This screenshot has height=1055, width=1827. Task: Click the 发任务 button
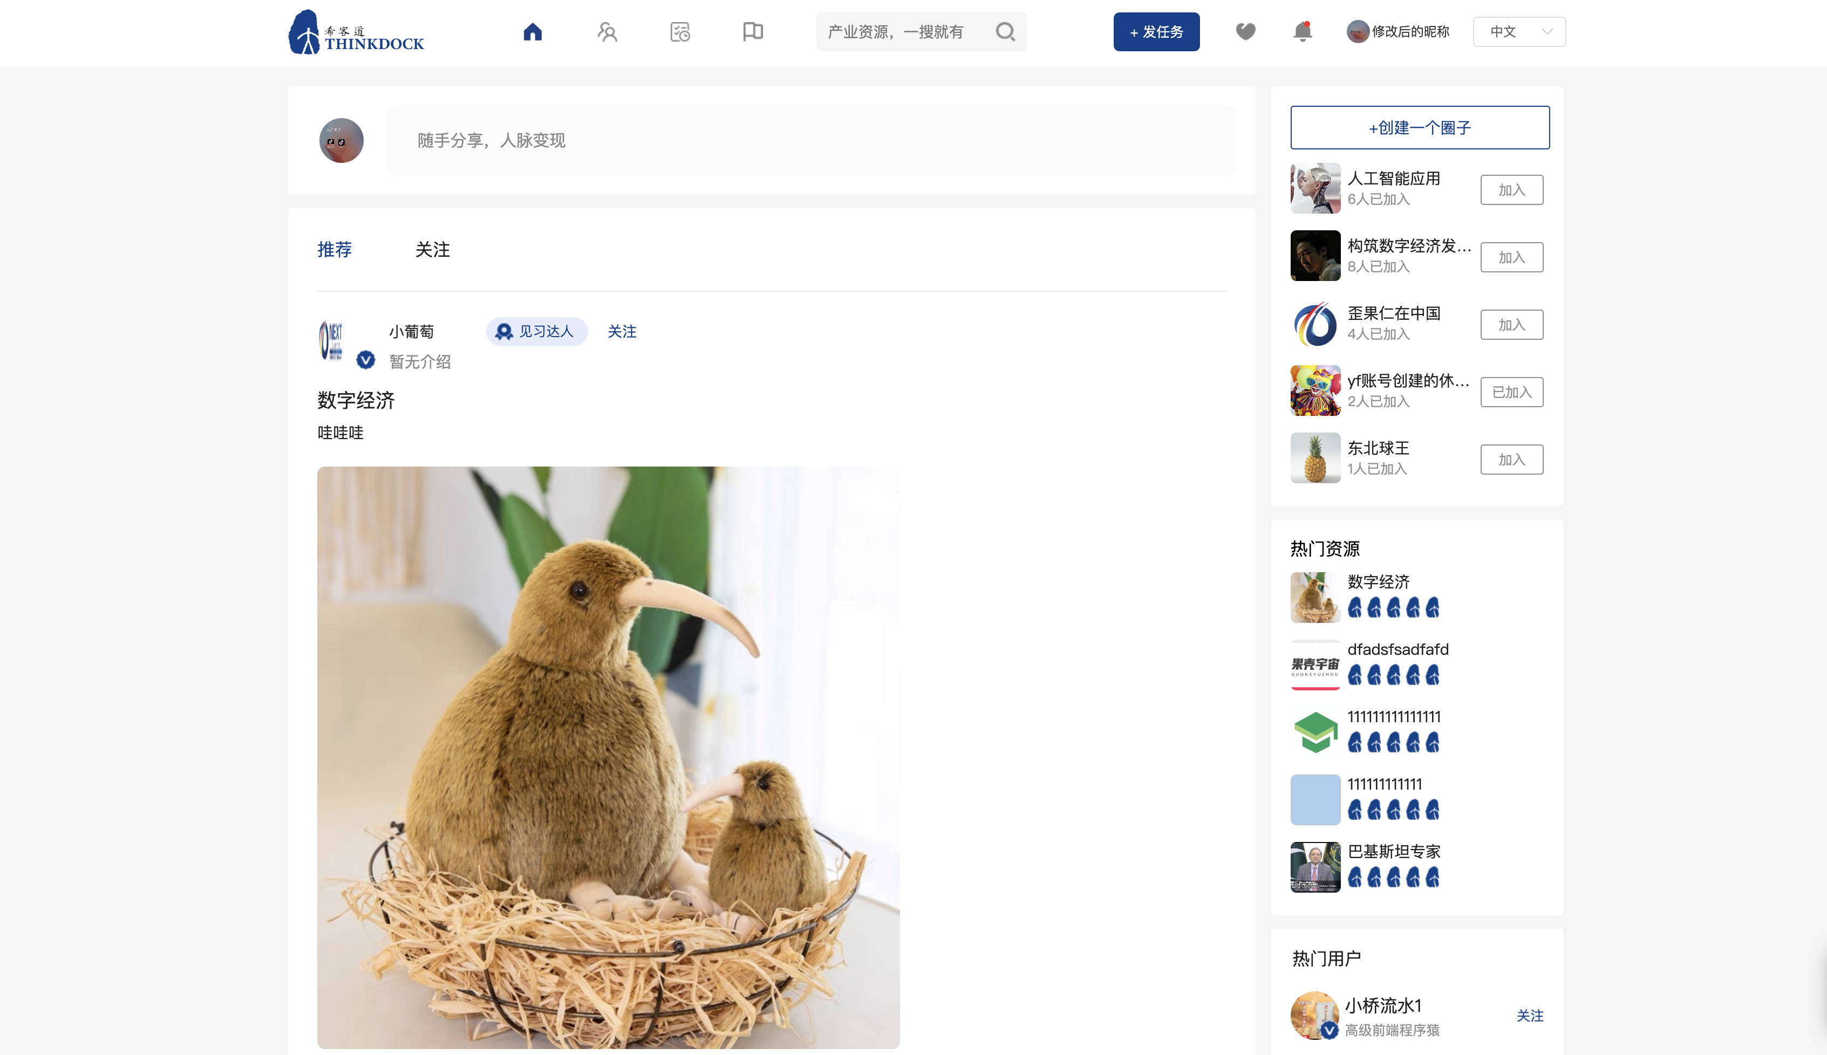coord(1156,32)
